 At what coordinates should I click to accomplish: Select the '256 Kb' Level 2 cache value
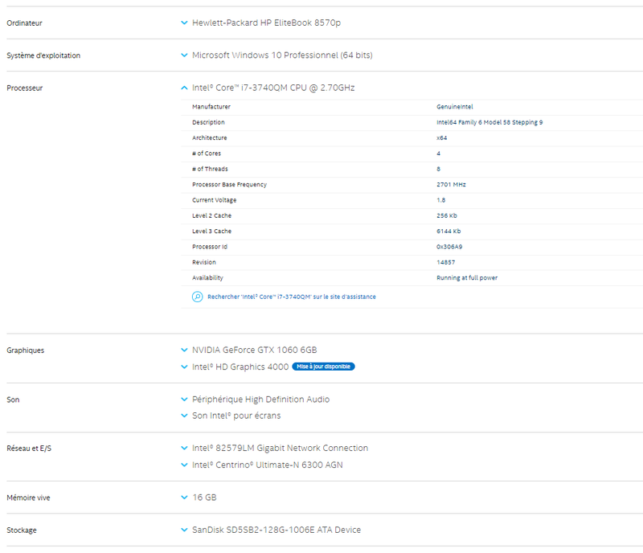point(447,215)
